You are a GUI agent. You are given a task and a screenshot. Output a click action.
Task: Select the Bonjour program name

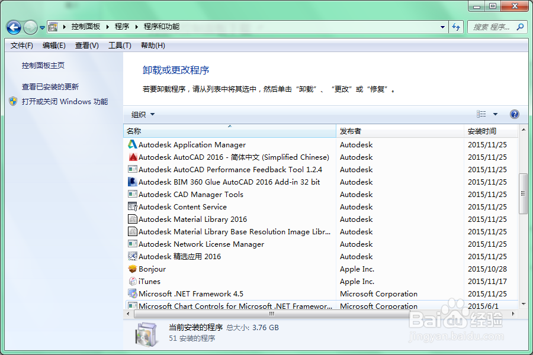click(x=152, y=269)
